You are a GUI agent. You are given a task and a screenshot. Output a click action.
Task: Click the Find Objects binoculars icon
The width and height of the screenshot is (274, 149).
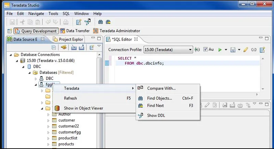point(100,22)
